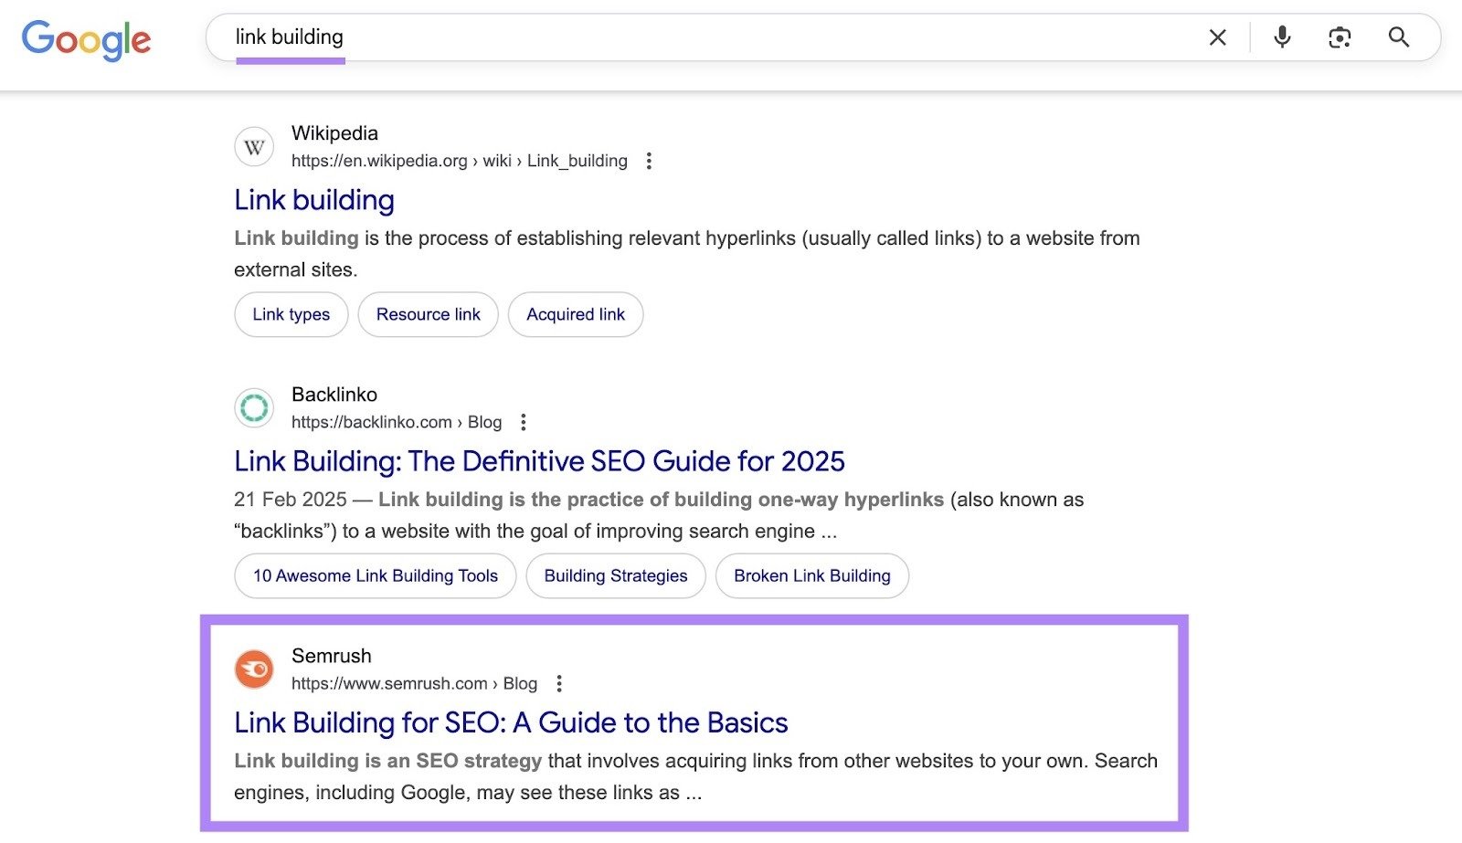Open Google Lens image search
This screenshot has width=1462, height=843.
pos(1340,37)
